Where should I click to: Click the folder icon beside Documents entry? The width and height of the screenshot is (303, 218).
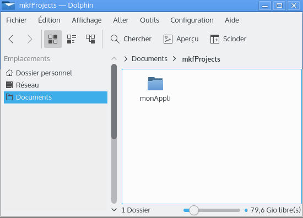[x=9, y=97]
